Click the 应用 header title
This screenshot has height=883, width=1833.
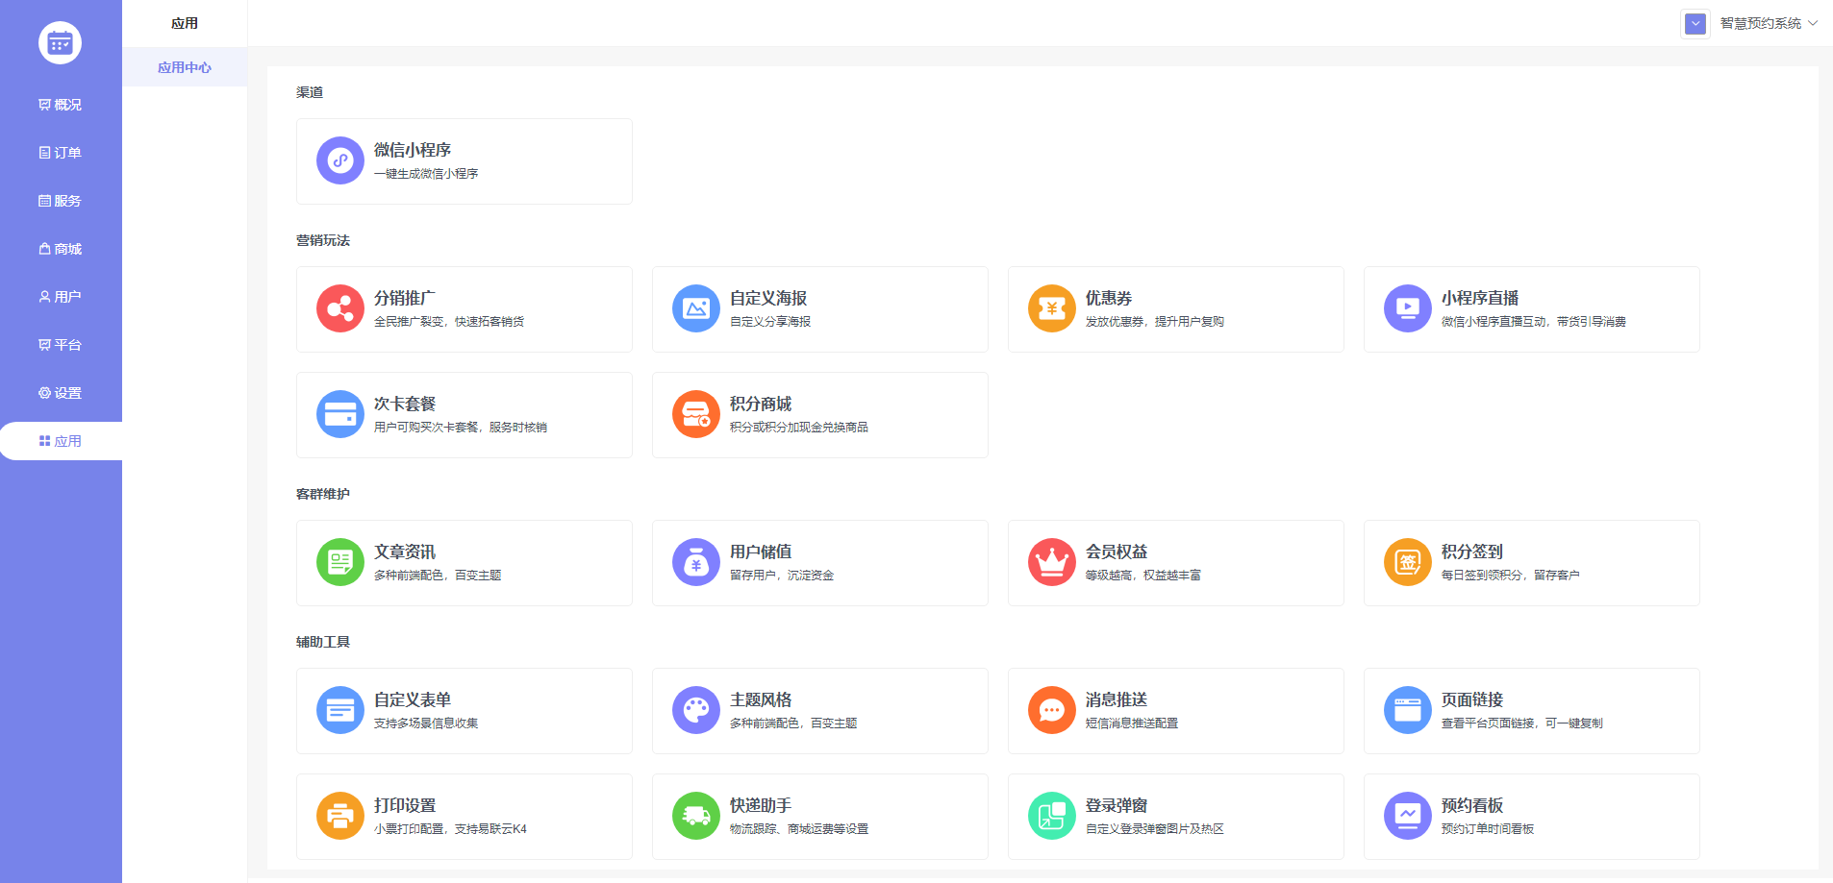coord(185,23)
